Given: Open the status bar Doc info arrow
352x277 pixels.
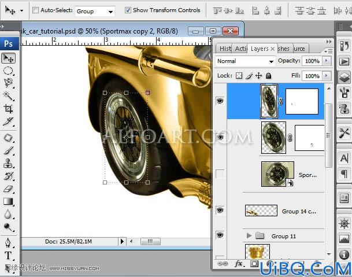Looking at the screenshot, I should pyautogui.click(x=122, y=242).
